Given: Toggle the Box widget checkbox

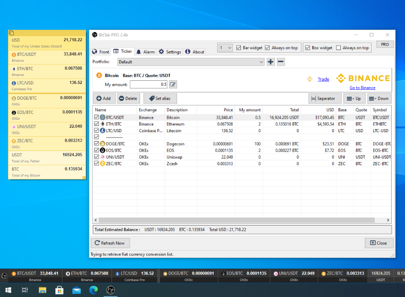Looking at the screenshot, I should pos(307,48).
